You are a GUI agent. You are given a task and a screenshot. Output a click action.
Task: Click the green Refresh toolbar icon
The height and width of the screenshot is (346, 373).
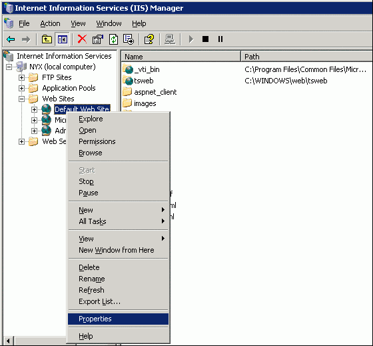tap(113, 39)
